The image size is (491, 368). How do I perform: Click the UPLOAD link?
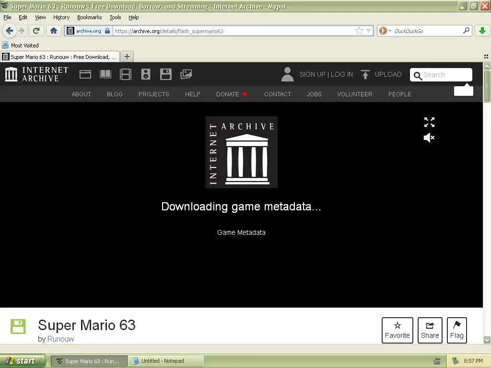click(388, 74)
